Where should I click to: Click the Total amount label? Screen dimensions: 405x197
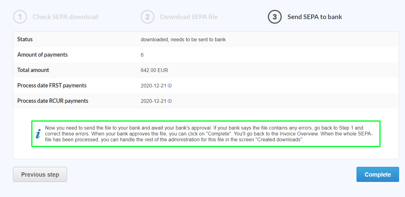pyautogui.click(x=33, y=70)
